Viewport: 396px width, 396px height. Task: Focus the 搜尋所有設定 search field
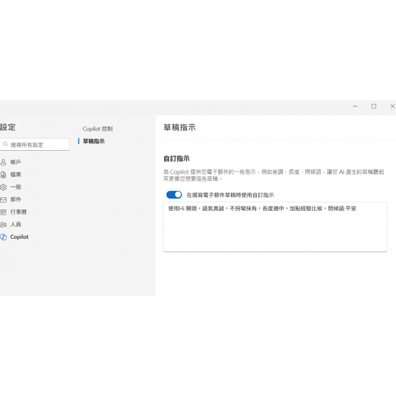tap(38, 145)
